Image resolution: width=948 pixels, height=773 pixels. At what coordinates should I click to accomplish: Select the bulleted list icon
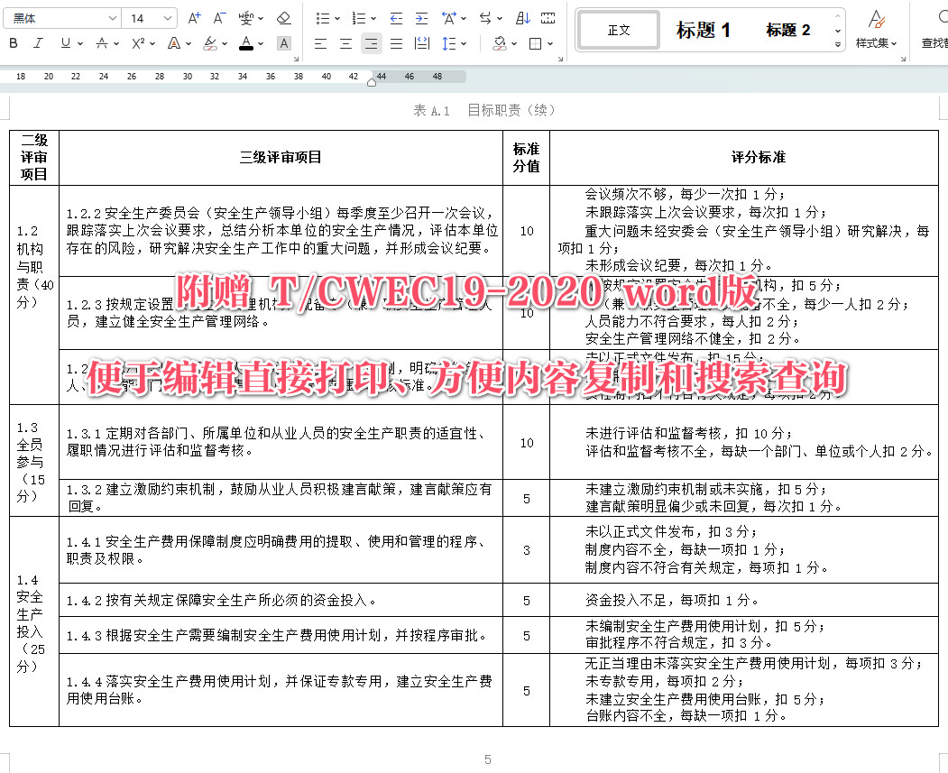[x=324, y=16]
